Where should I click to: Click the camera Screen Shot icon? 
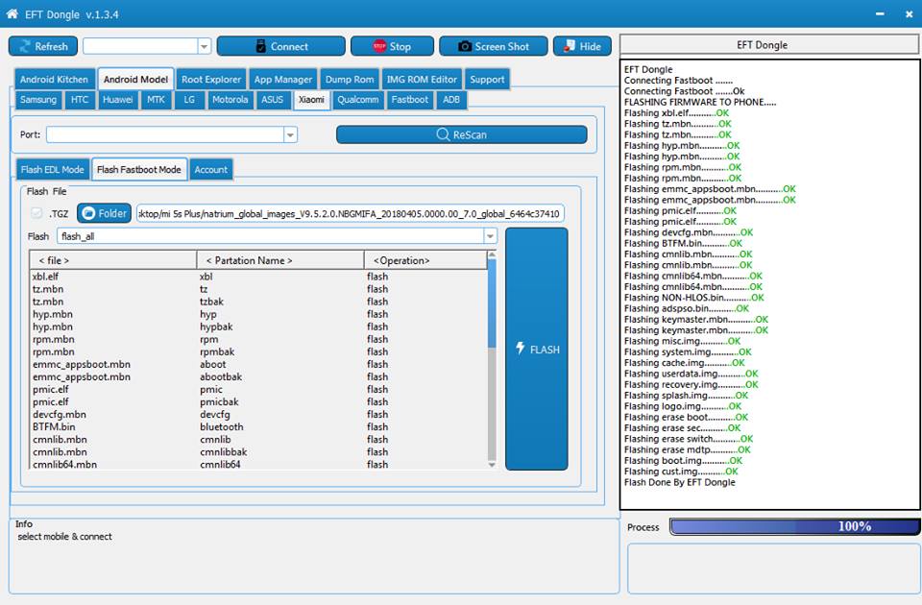pos(465,46)
